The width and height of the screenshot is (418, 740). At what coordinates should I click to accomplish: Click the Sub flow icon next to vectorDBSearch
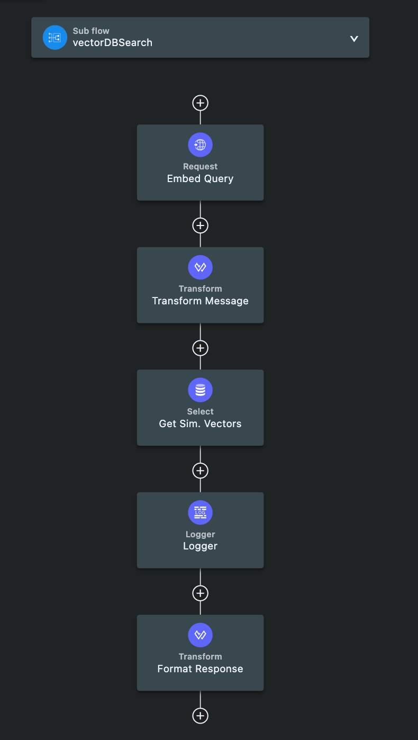pyautogui.click(x=54, y=37)
